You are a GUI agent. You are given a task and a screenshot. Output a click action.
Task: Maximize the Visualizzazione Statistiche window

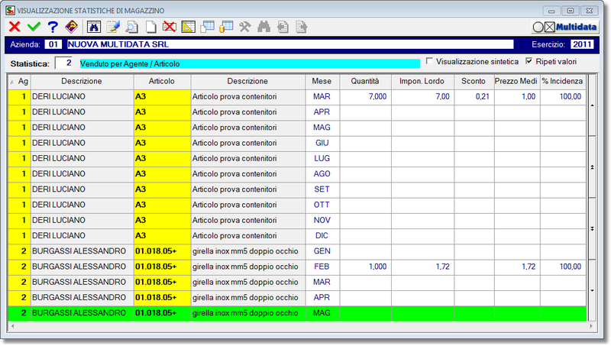tap(571, 11)
